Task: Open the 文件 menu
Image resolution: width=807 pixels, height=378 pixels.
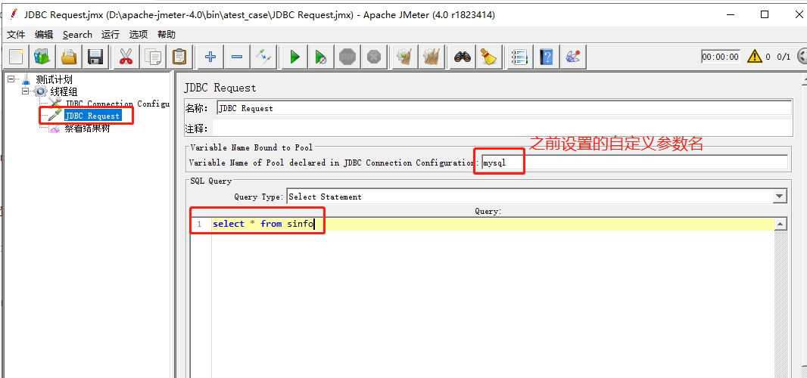Action: coord(16,35)
